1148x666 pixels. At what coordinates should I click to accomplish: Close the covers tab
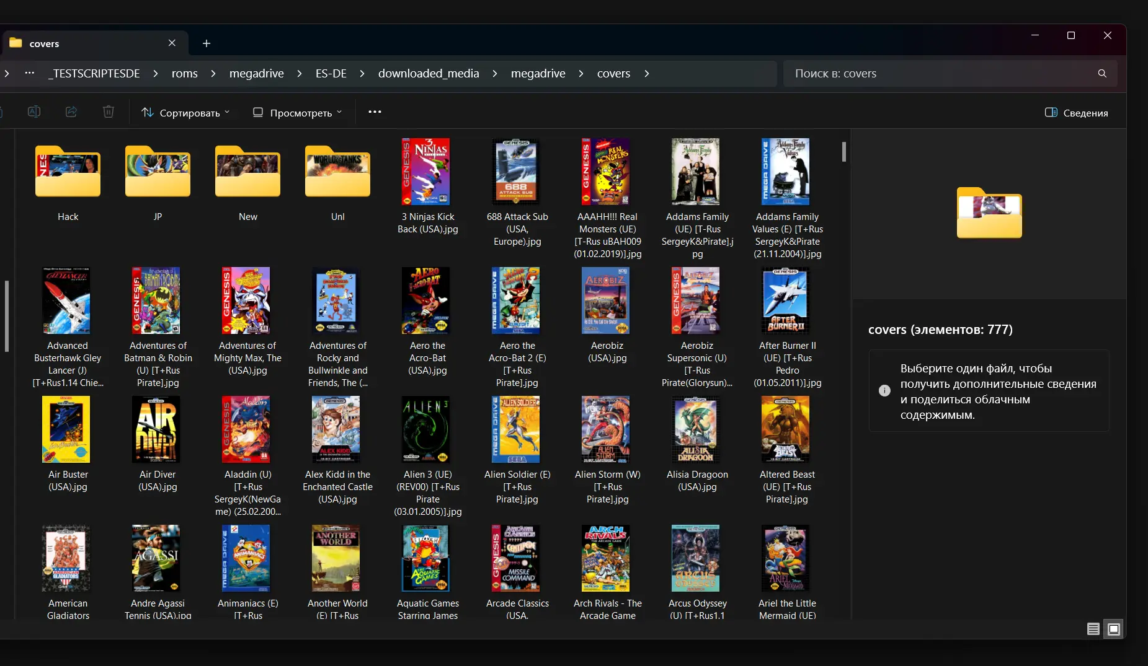172,43
